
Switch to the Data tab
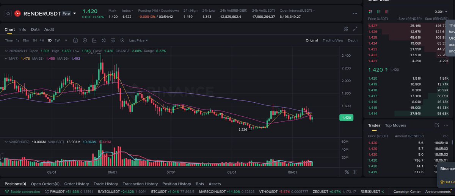(35, 29)
